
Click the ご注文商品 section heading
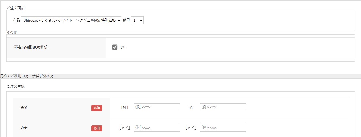(16, 8)
